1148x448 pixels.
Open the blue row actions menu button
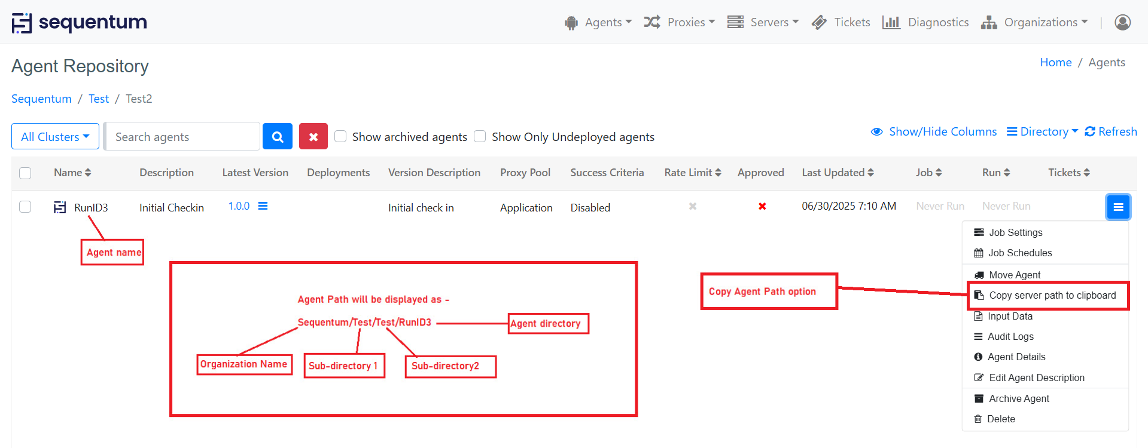[1117, 207]
